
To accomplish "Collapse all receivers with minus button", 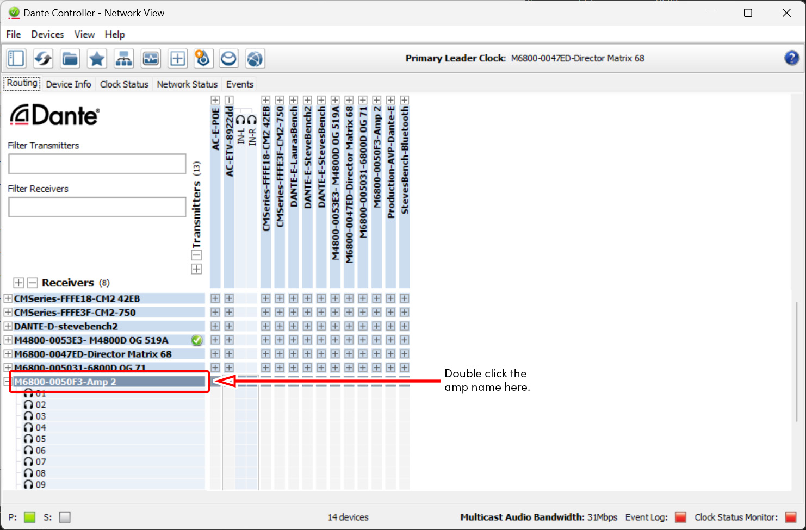I will (33, 283).
